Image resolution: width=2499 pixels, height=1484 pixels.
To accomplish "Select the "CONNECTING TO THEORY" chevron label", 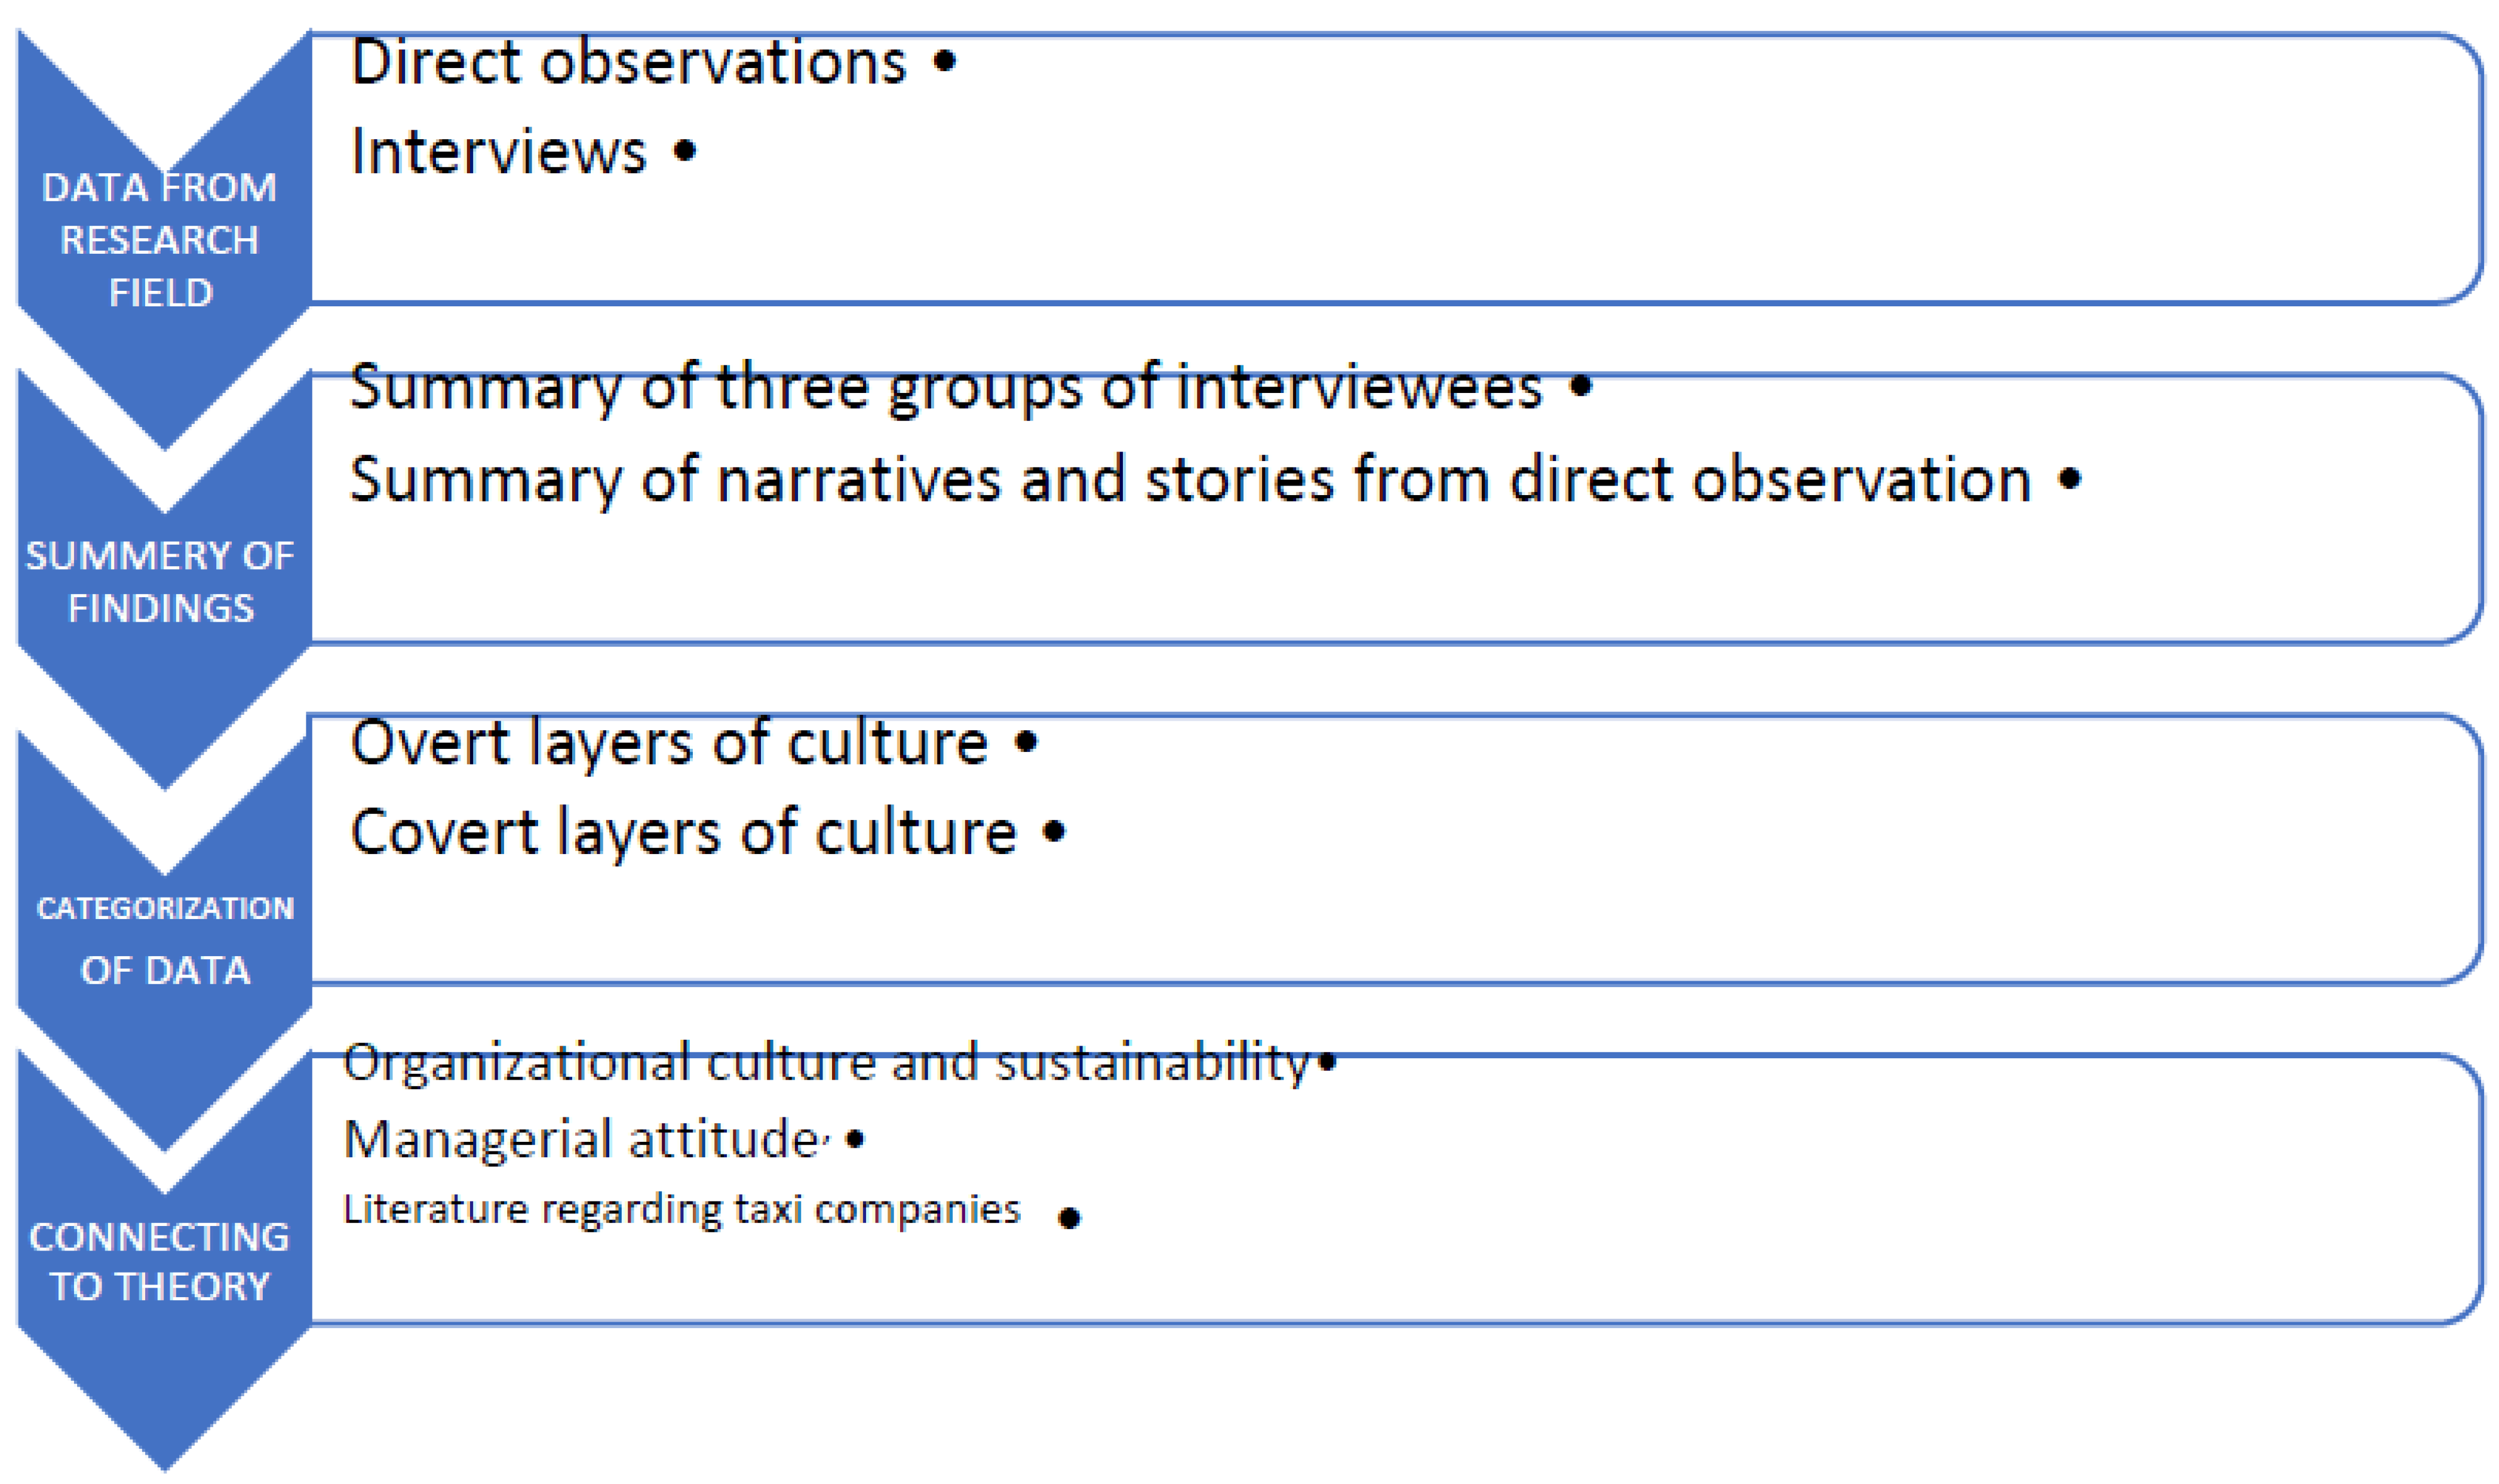I will pos(160,1261).
